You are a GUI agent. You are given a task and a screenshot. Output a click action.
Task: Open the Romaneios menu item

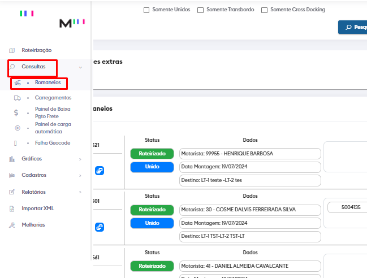tap(48, 82)
